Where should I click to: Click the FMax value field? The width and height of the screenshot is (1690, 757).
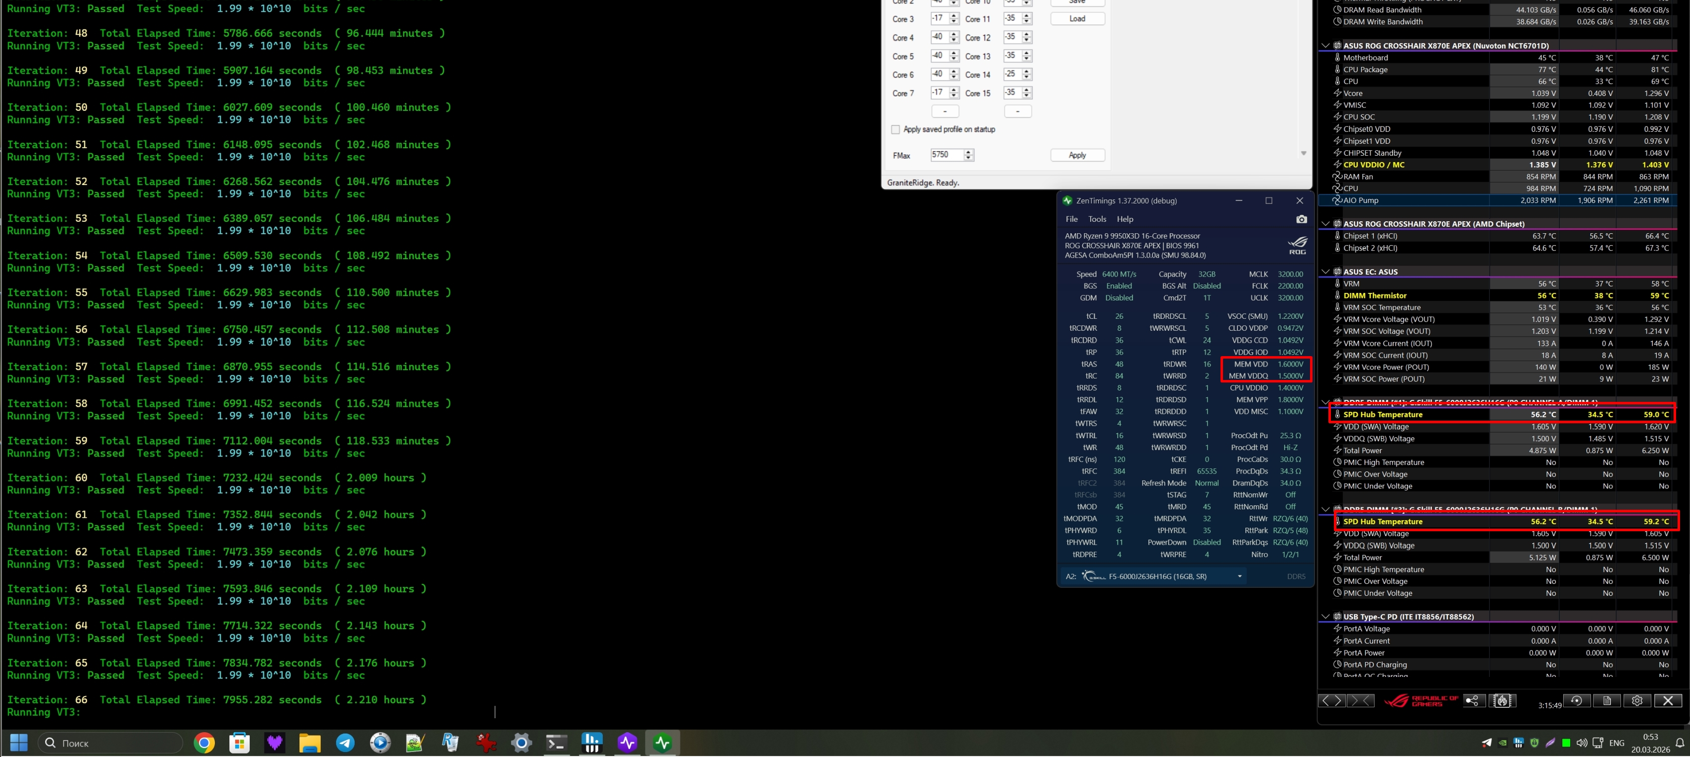click(x=946, y=155)
